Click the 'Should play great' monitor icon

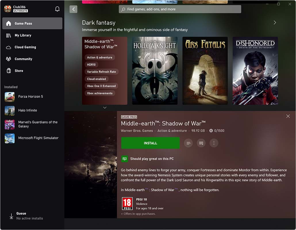point(124,159)
